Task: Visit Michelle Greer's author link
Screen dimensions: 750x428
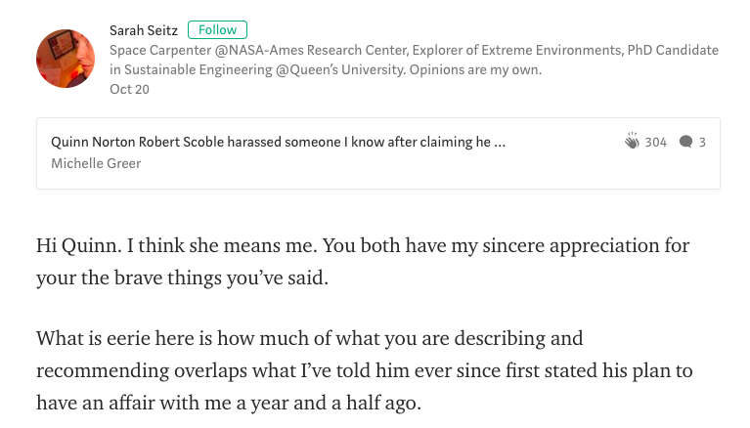Action: [x=96, y=163]
